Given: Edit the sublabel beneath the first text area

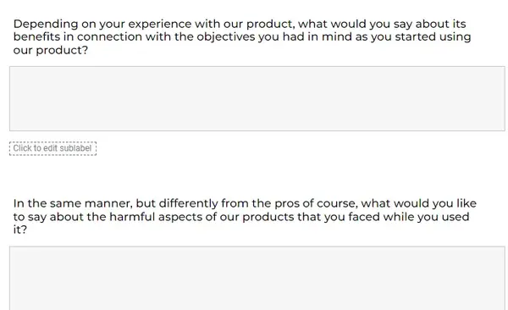Looking at the screenshot, I should [x=52, y=148].
